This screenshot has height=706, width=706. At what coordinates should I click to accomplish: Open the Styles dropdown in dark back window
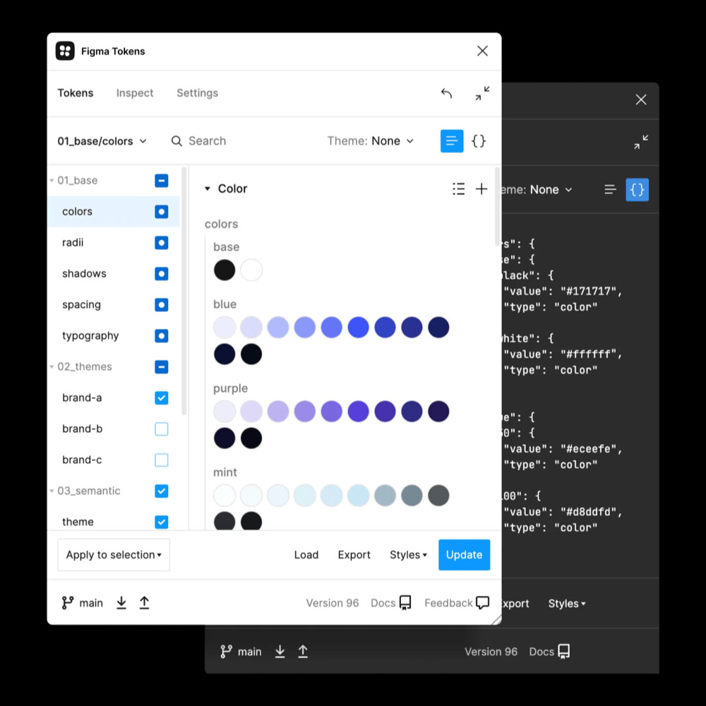click(566, 604)
